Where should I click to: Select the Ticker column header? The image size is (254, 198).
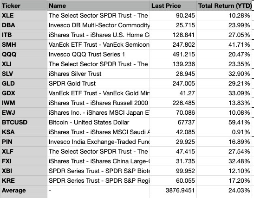coord(24,6)
